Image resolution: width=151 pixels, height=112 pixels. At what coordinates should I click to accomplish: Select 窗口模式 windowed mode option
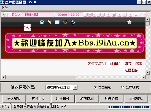point(103,88)
